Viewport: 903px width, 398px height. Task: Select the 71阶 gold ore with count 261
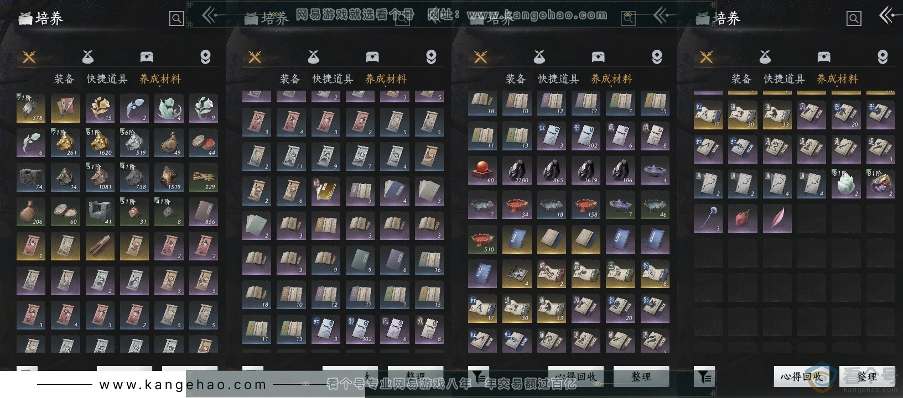coord(65,143)
